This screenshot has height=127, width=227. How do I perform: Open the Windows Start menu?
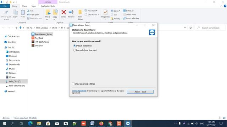pyautogui.click(x=4, y=123)
